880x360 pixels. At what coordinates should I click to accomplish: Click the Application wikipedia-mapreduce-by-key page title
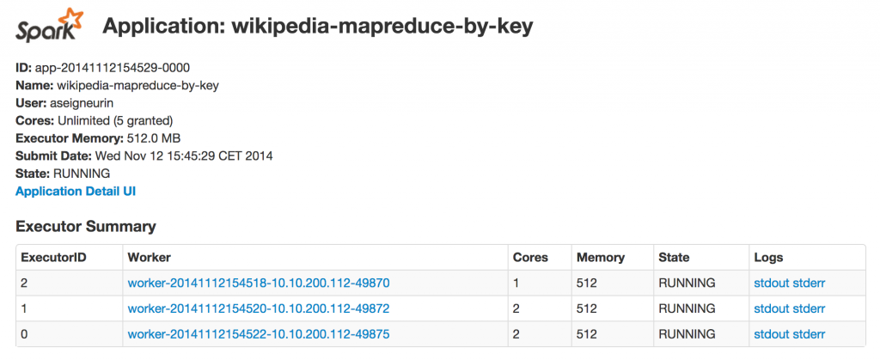pyautogui.click(x=318, y=27)
